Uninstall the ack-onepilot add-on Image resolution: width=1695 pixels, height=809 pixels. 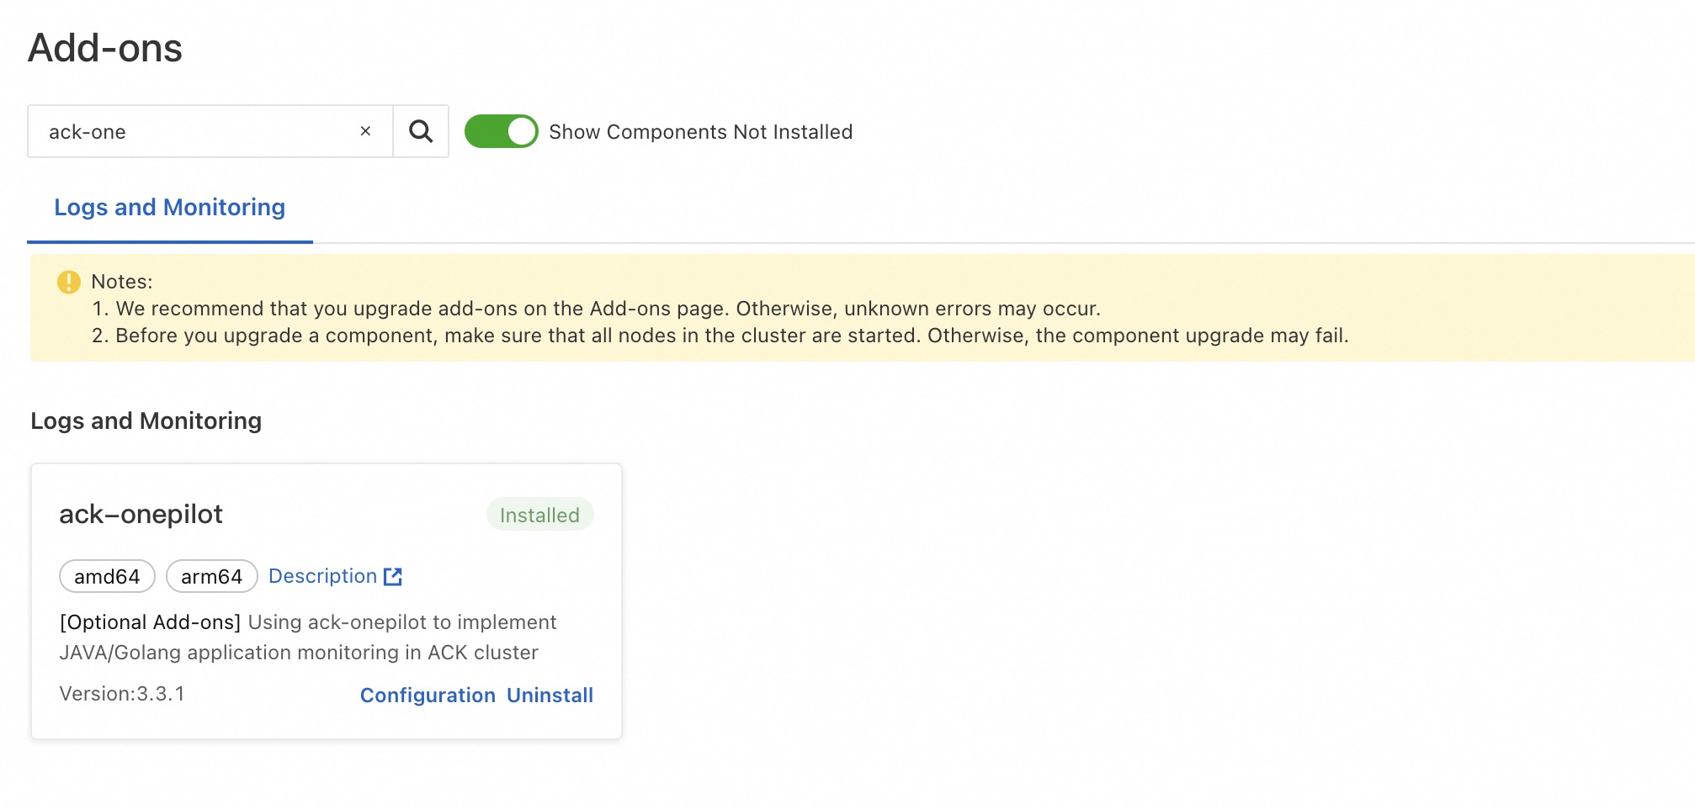550,695
